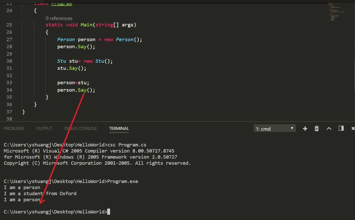Click the first 'I am a person' output line
The width and height of the screenshot is (355, 220).
tap(22, 188)
